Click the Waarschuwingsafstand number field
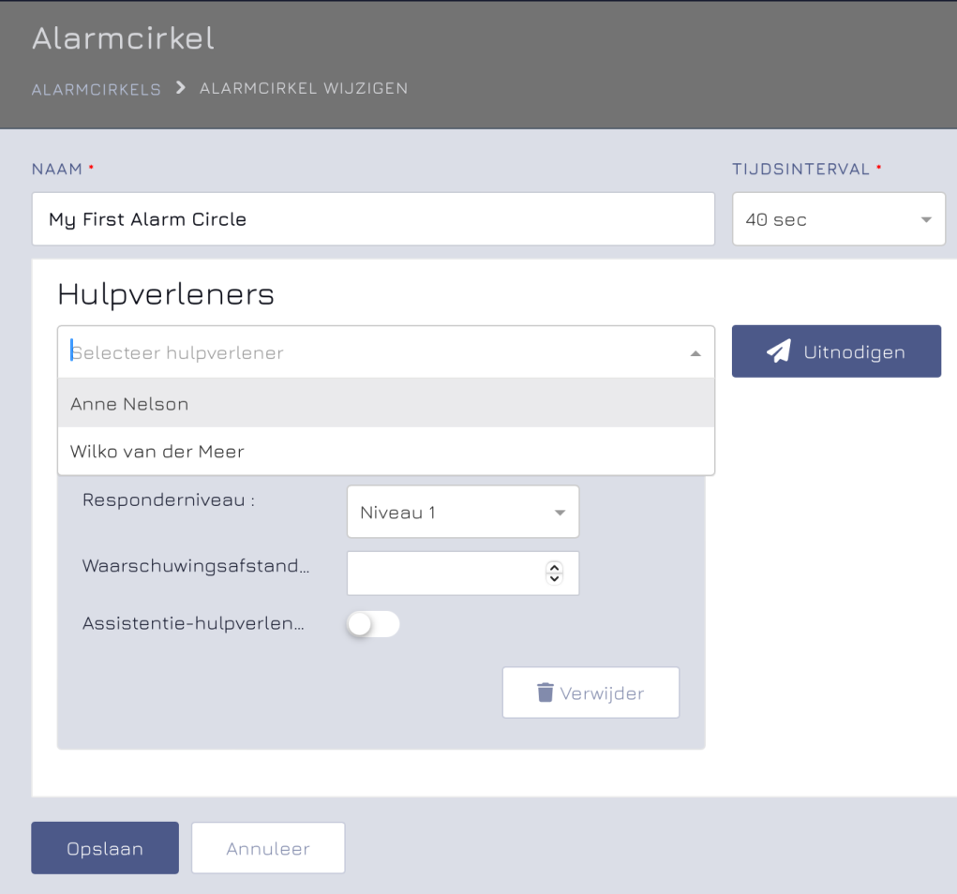Image resolution: width=957 pixels, height=894 pixels. coord(463,573)
